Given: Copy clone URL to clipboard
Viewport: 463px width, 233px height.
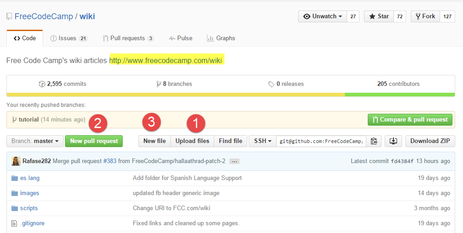Looking at the screenshot, I should coord(374,141).
